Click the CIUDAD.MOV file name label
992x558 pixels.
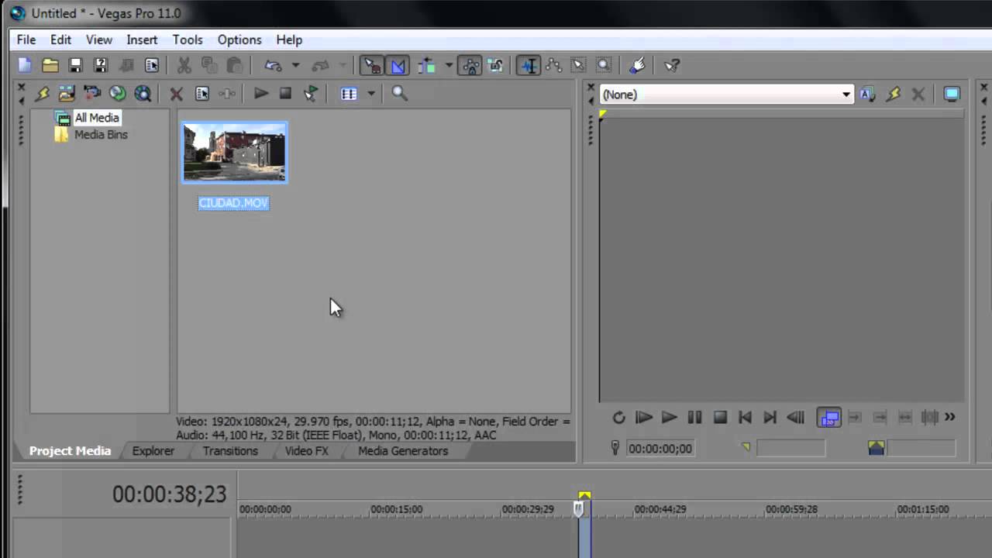233,203
